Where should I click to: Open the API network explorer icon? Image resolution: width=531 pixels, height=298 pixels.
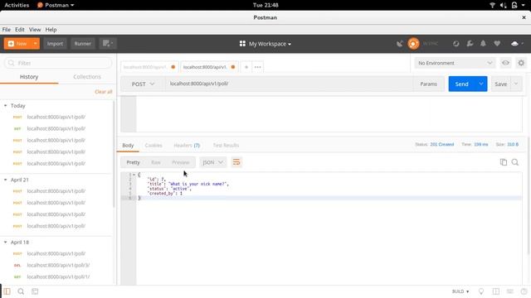[x=455, y=44]
